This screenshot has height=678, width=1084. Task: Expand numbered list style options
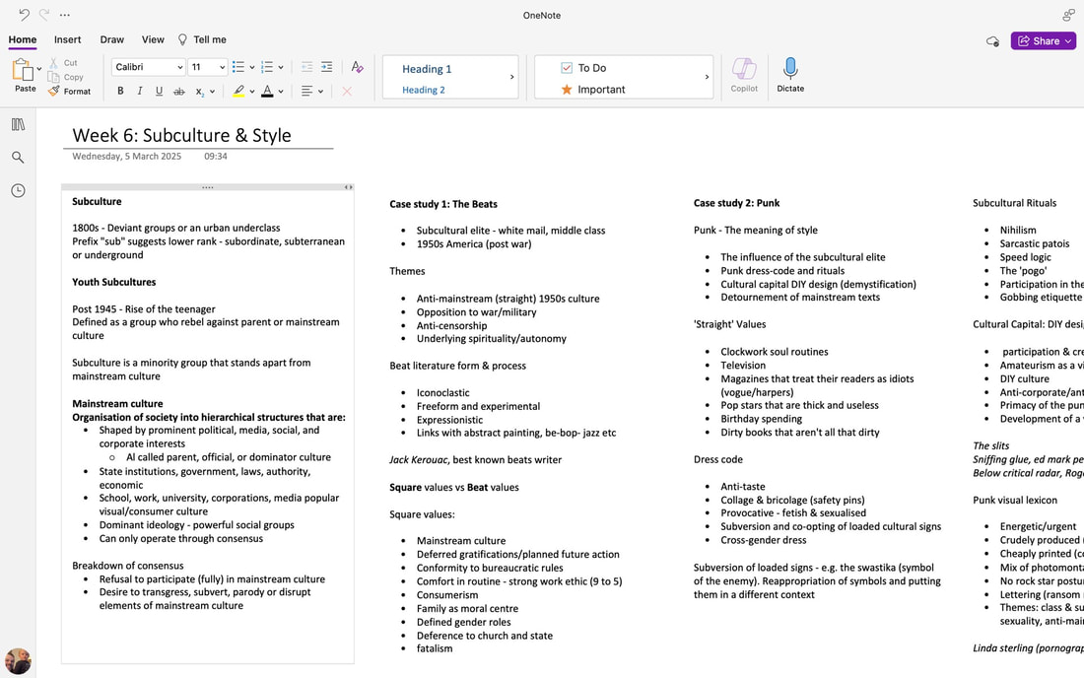pyautogui.click(x=281, y=68)
